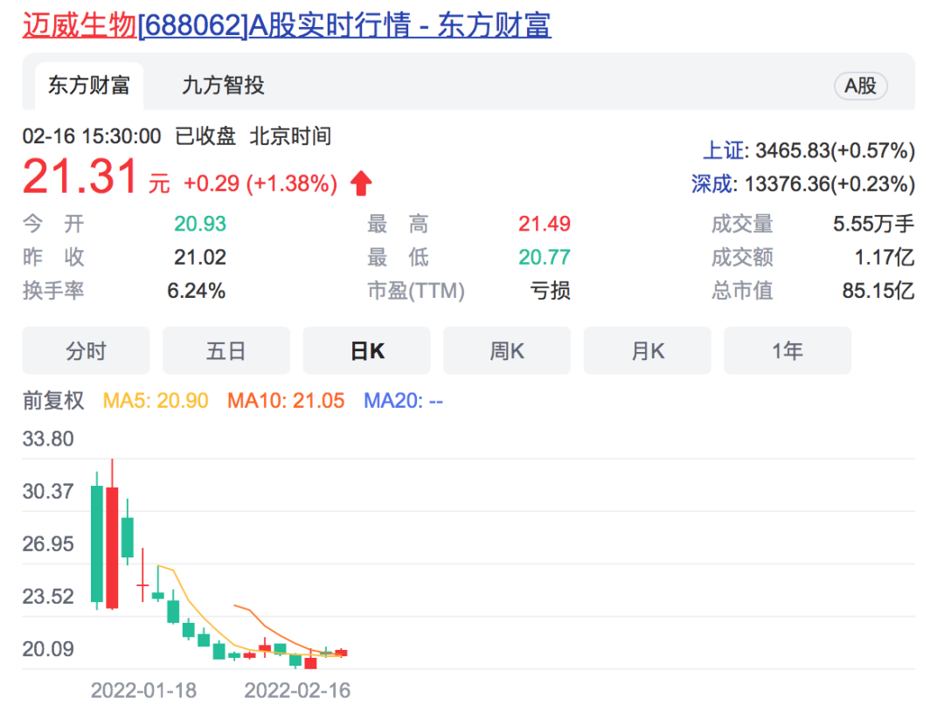The width and height of the screenshot is (944, 712).
Task: Click the red up-arrow price icon
Action: point(361,183)
